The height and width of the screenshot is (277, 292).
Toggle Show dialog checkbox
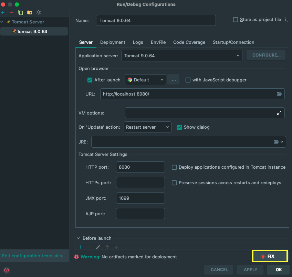(x=179, y=127)
